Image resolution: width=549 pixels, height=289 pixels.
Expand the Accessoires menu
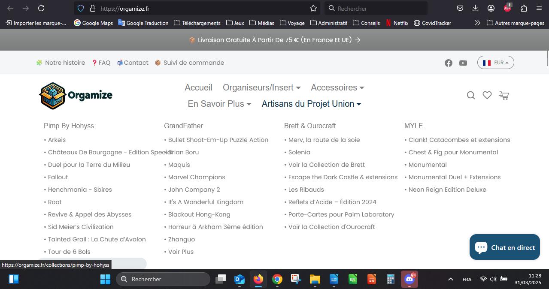pos(337,87)
